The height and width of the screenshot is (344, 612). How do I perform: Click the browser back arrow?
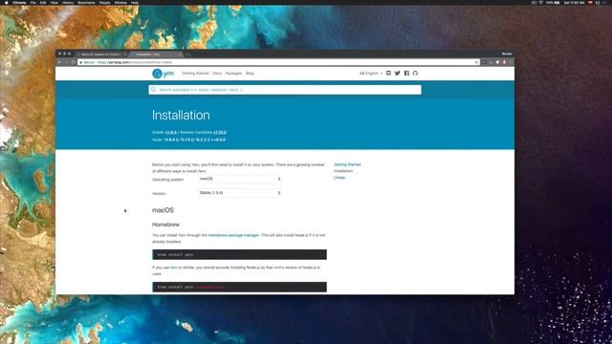click(x=59, y=62)
